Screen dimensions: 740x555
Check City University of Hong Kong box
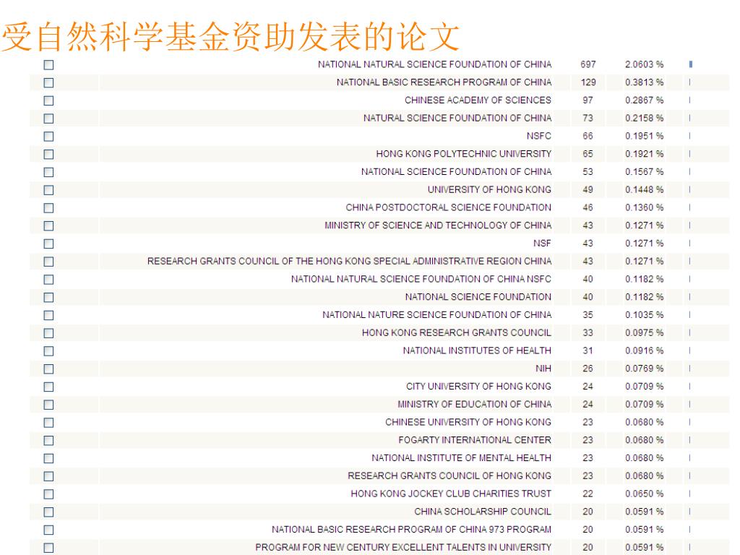48,387
